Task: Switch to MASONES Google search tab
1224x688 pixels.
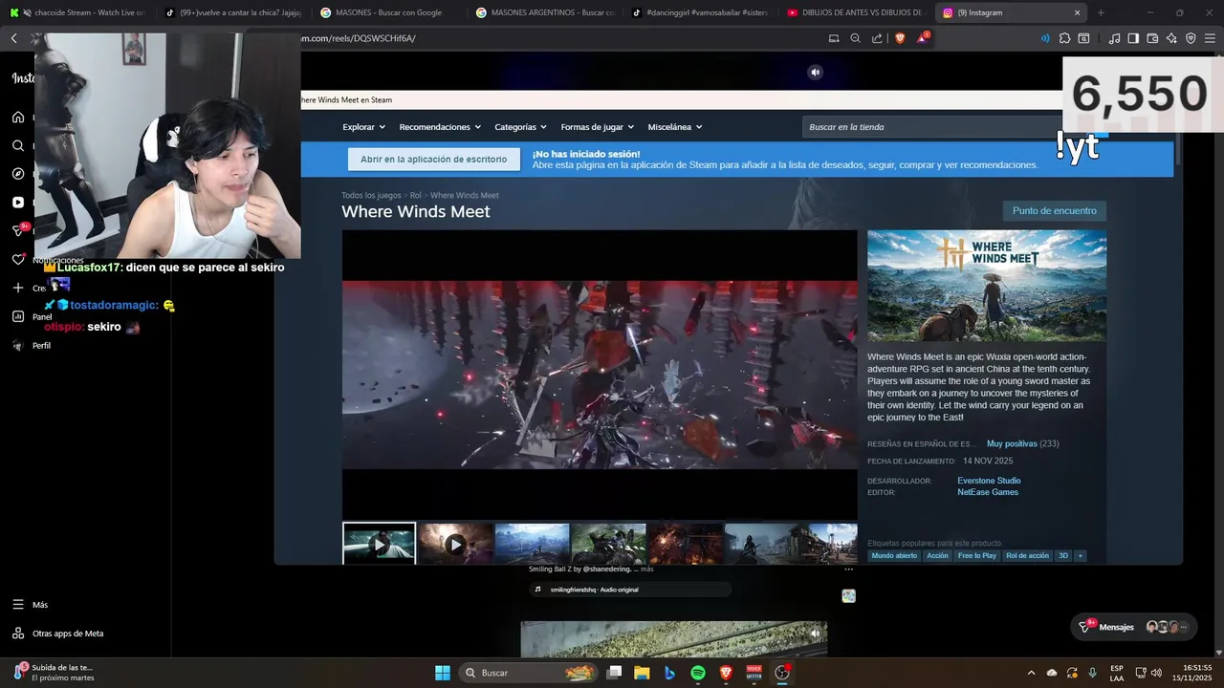Action: click(x=388, y=12)
